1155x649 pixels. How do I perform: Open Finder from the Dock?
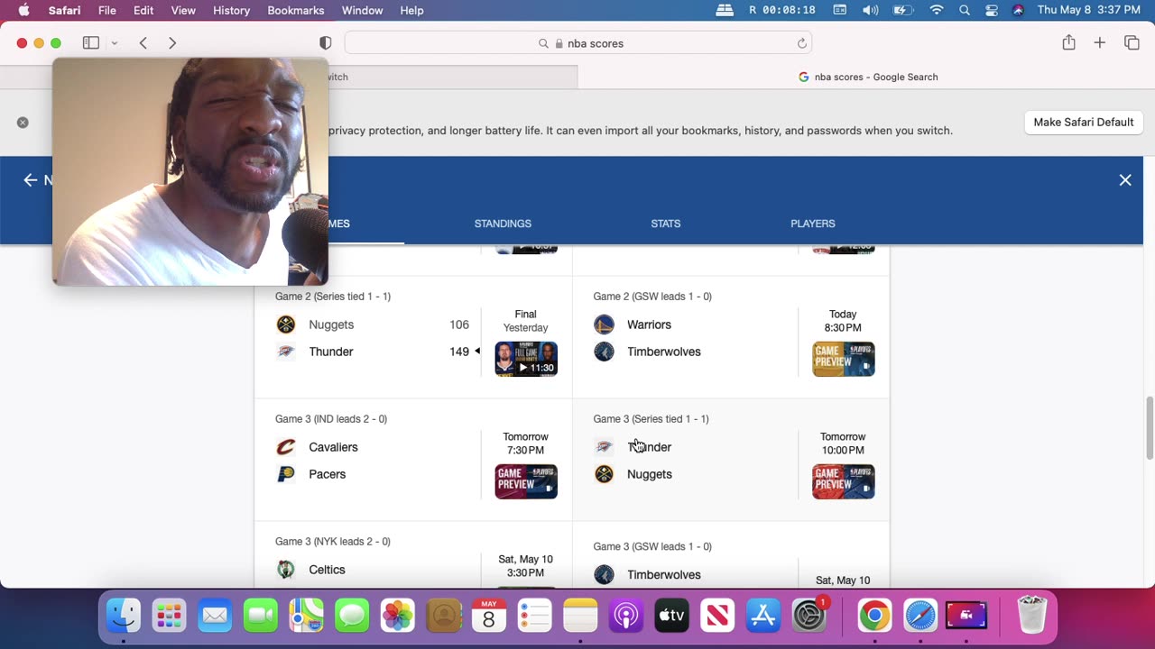[x=124, y=616]
